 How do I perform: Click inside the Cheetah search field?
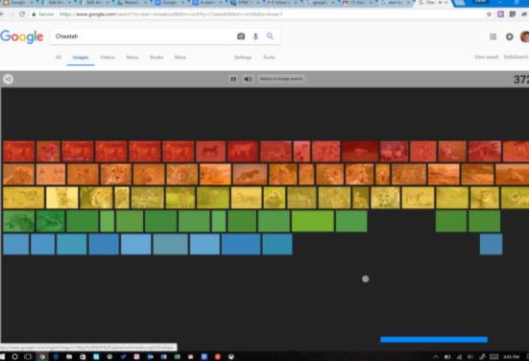(143, 36)
